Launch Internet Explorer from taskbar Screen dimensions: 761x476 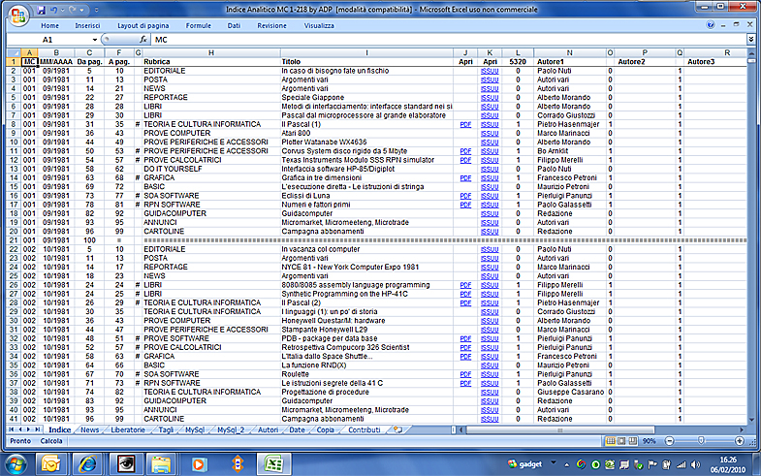point(87,464)
